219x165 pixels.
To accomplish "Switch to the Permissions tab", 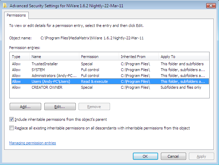I will click(16, 15).
